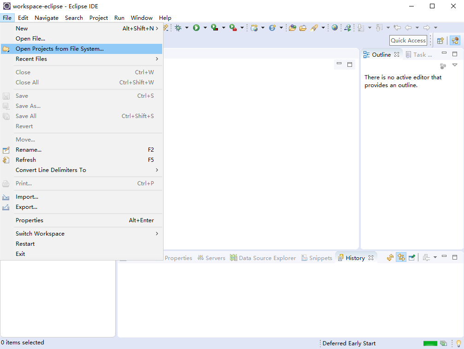The image size is (464, 349).
Task: Click the Open Type icon
Action: (293, 28)
